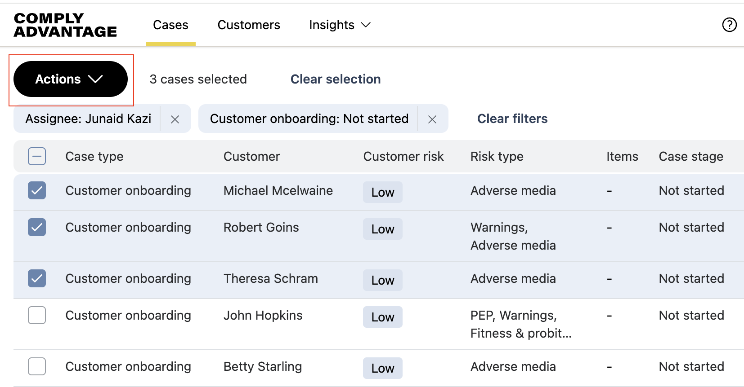The width and height of the screenshot is (744, 387).
Task: Select the John Hopkins case checkbox
Action: (37, 315)
